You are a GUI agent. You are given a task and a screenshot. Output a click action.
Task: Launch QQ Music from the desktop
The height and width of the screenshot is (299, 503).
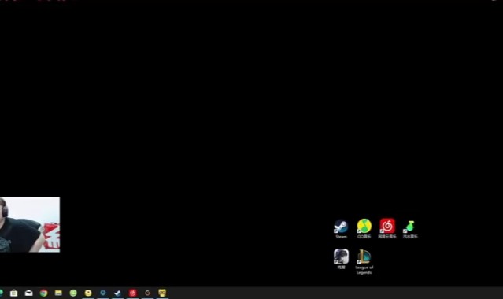coord(364,226)
